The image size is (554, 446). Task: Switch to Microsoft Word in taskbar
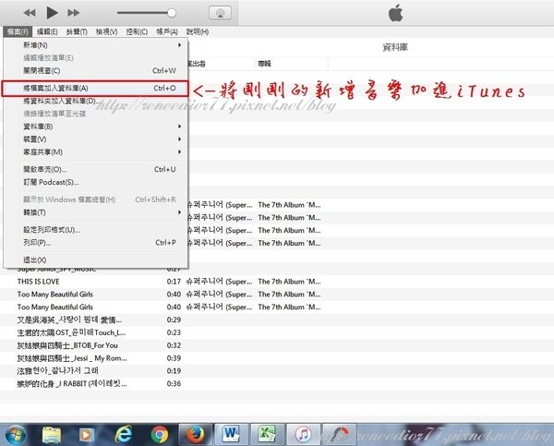click(231, 435)
